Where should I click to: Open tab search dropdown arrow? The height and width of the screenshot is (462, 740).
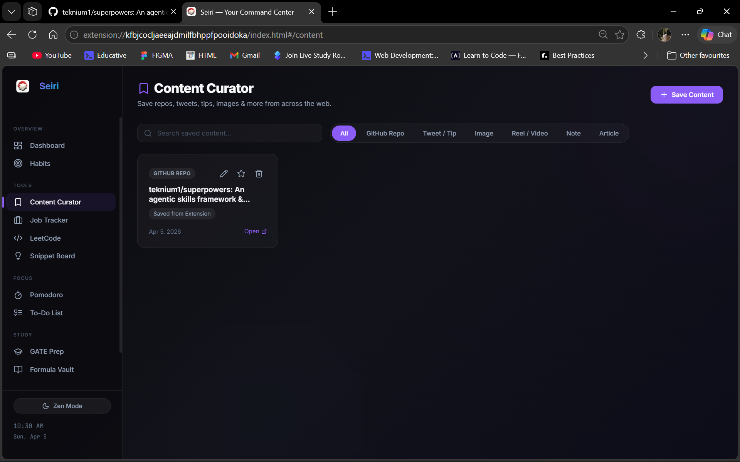click(12, 12)
